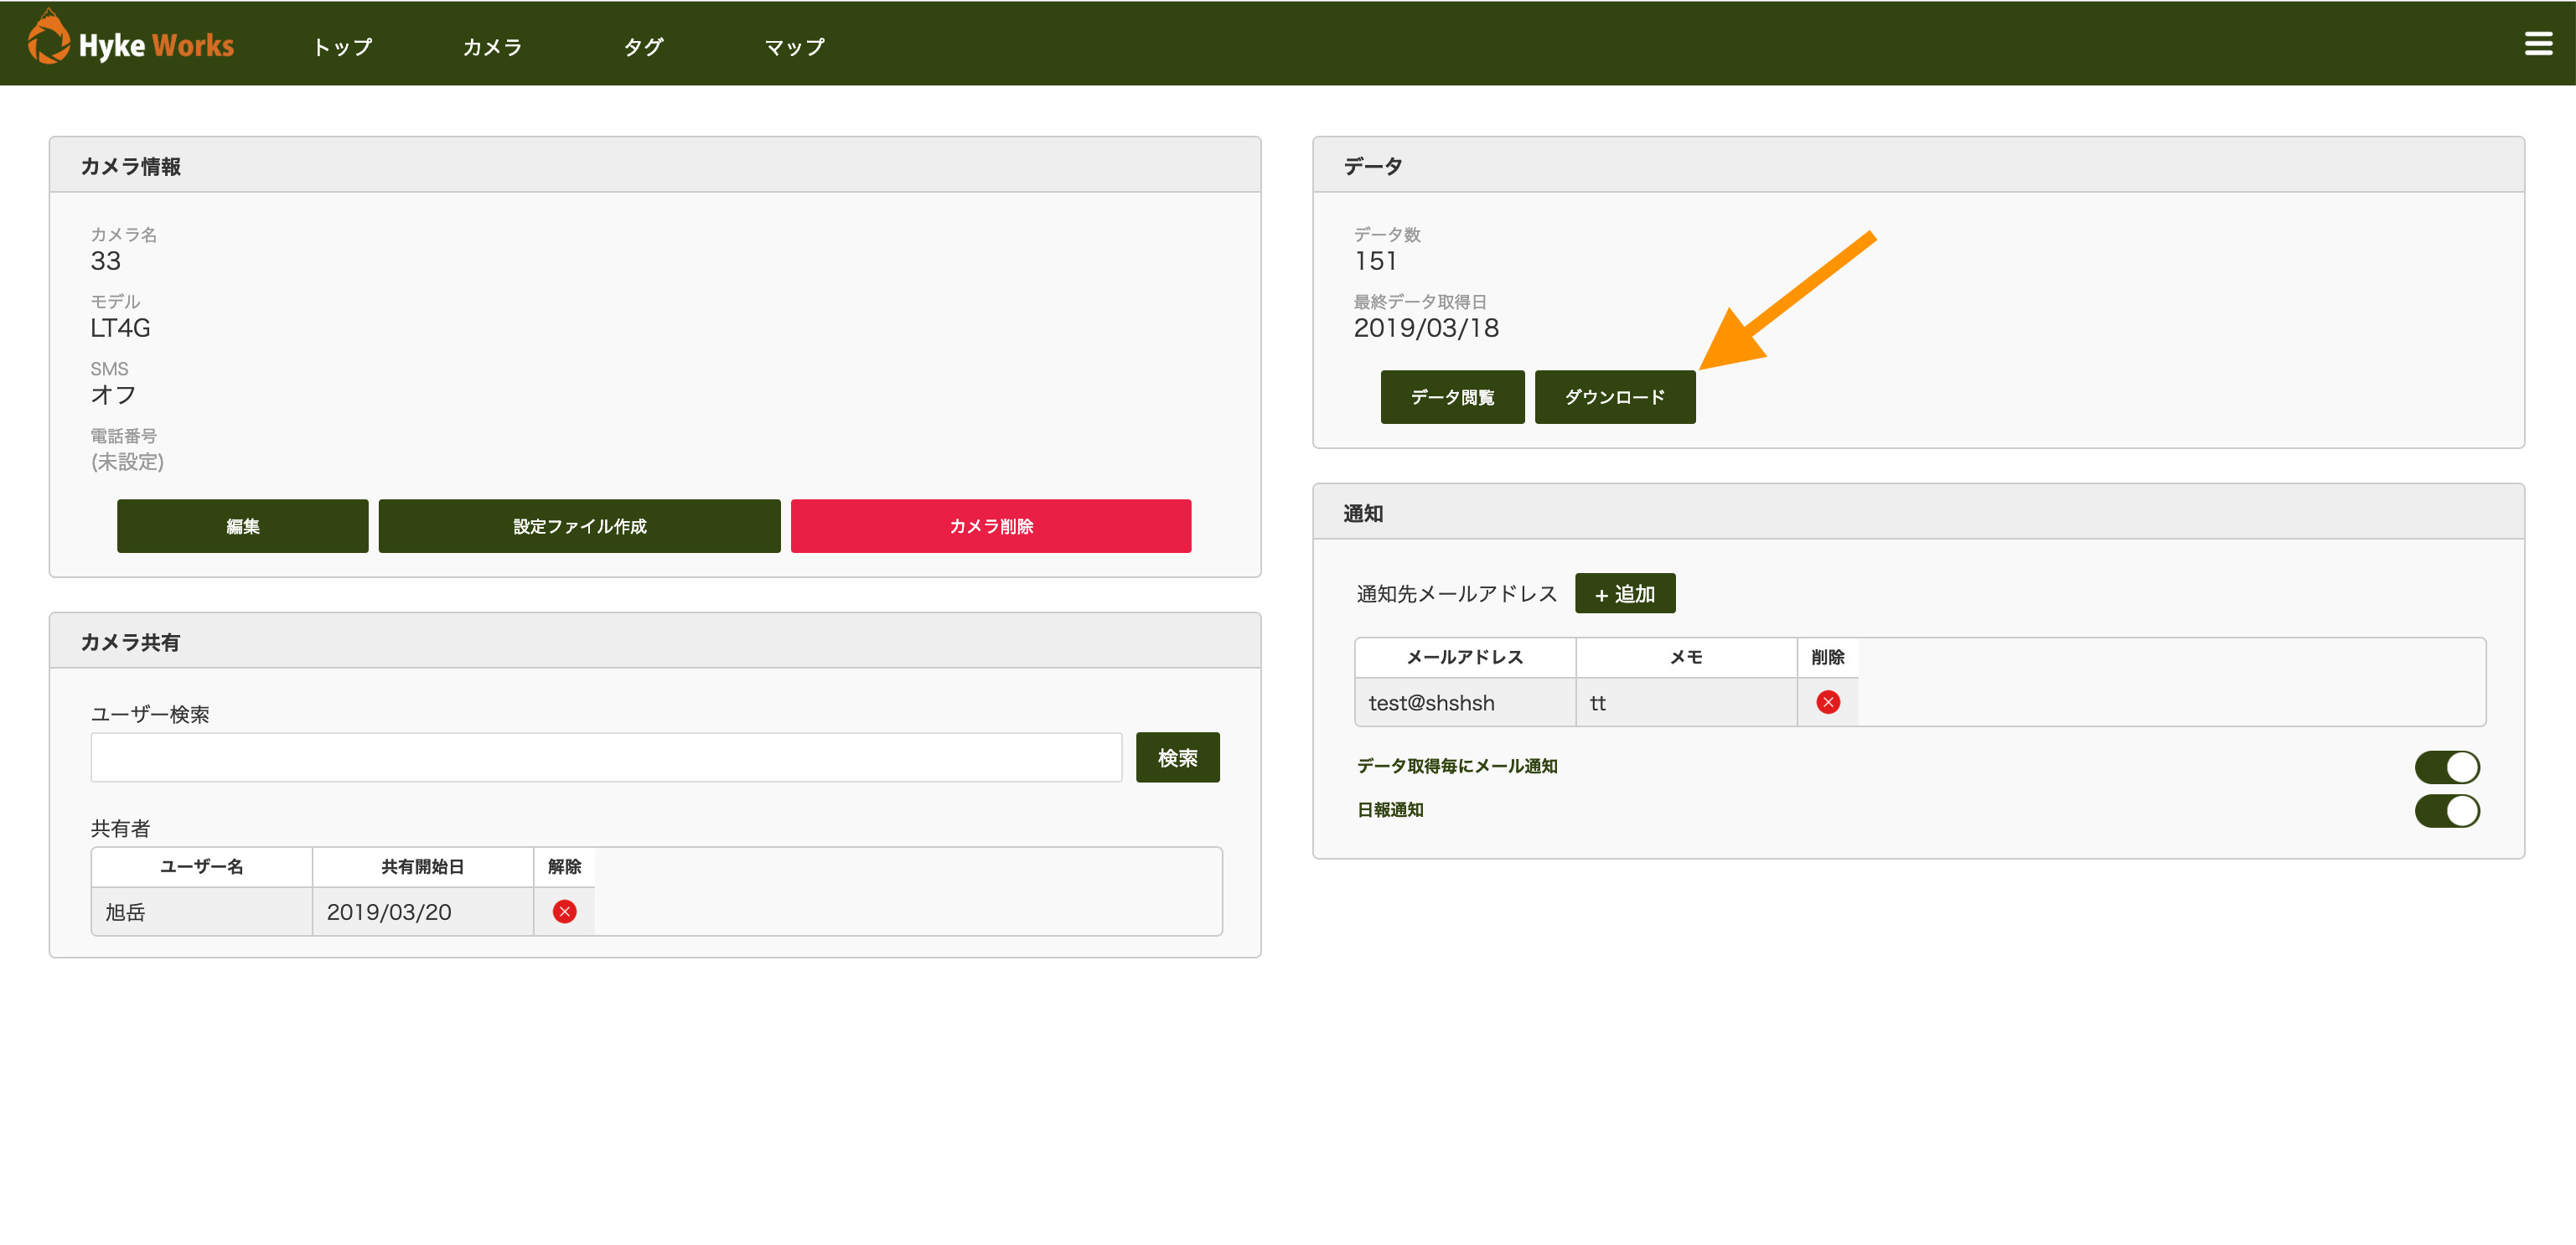Screen dimensions: 2576x1245
Task: Open データ閲覧 button
Action: tap(1451, 397)
